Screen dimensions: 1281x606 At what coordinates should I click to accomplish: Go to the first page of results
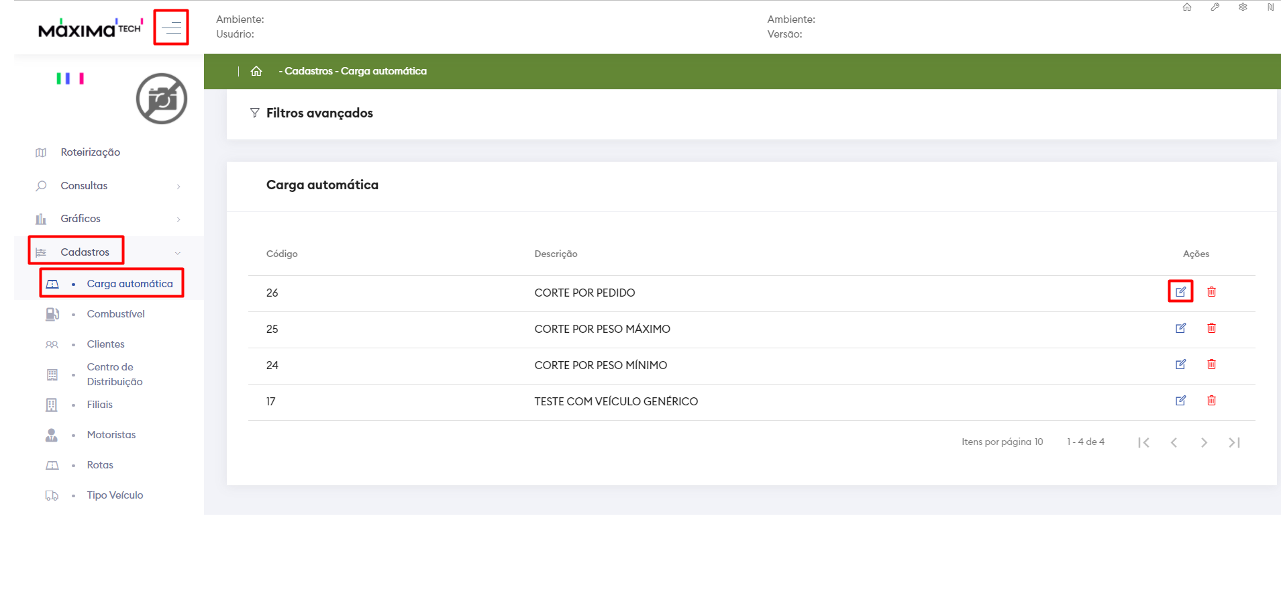click(1144, 442)
